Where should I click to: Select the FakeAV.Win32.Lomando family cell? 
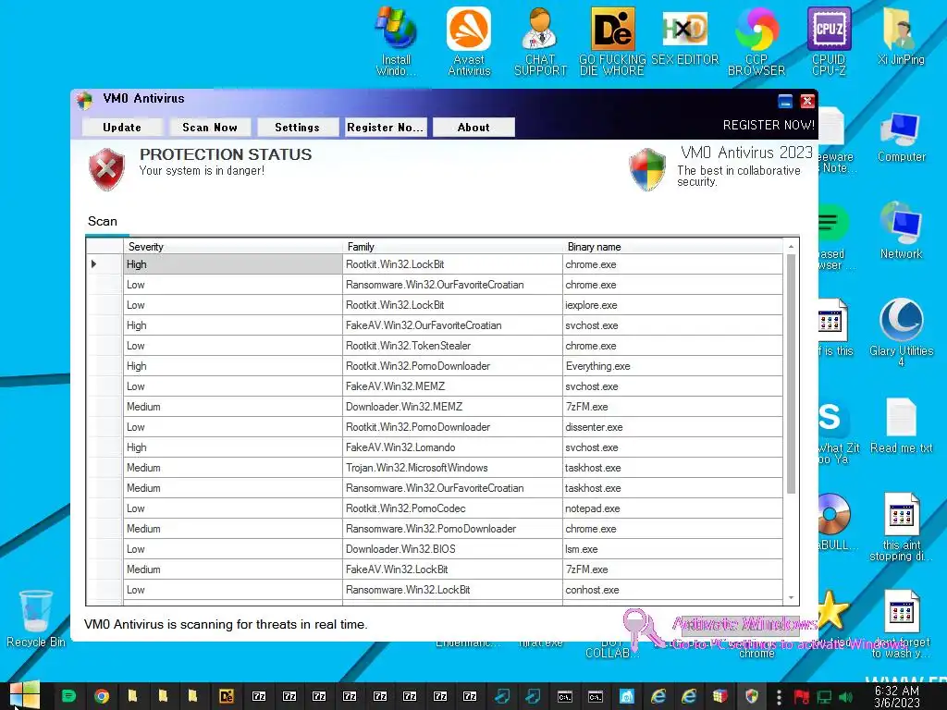point(452,447)
